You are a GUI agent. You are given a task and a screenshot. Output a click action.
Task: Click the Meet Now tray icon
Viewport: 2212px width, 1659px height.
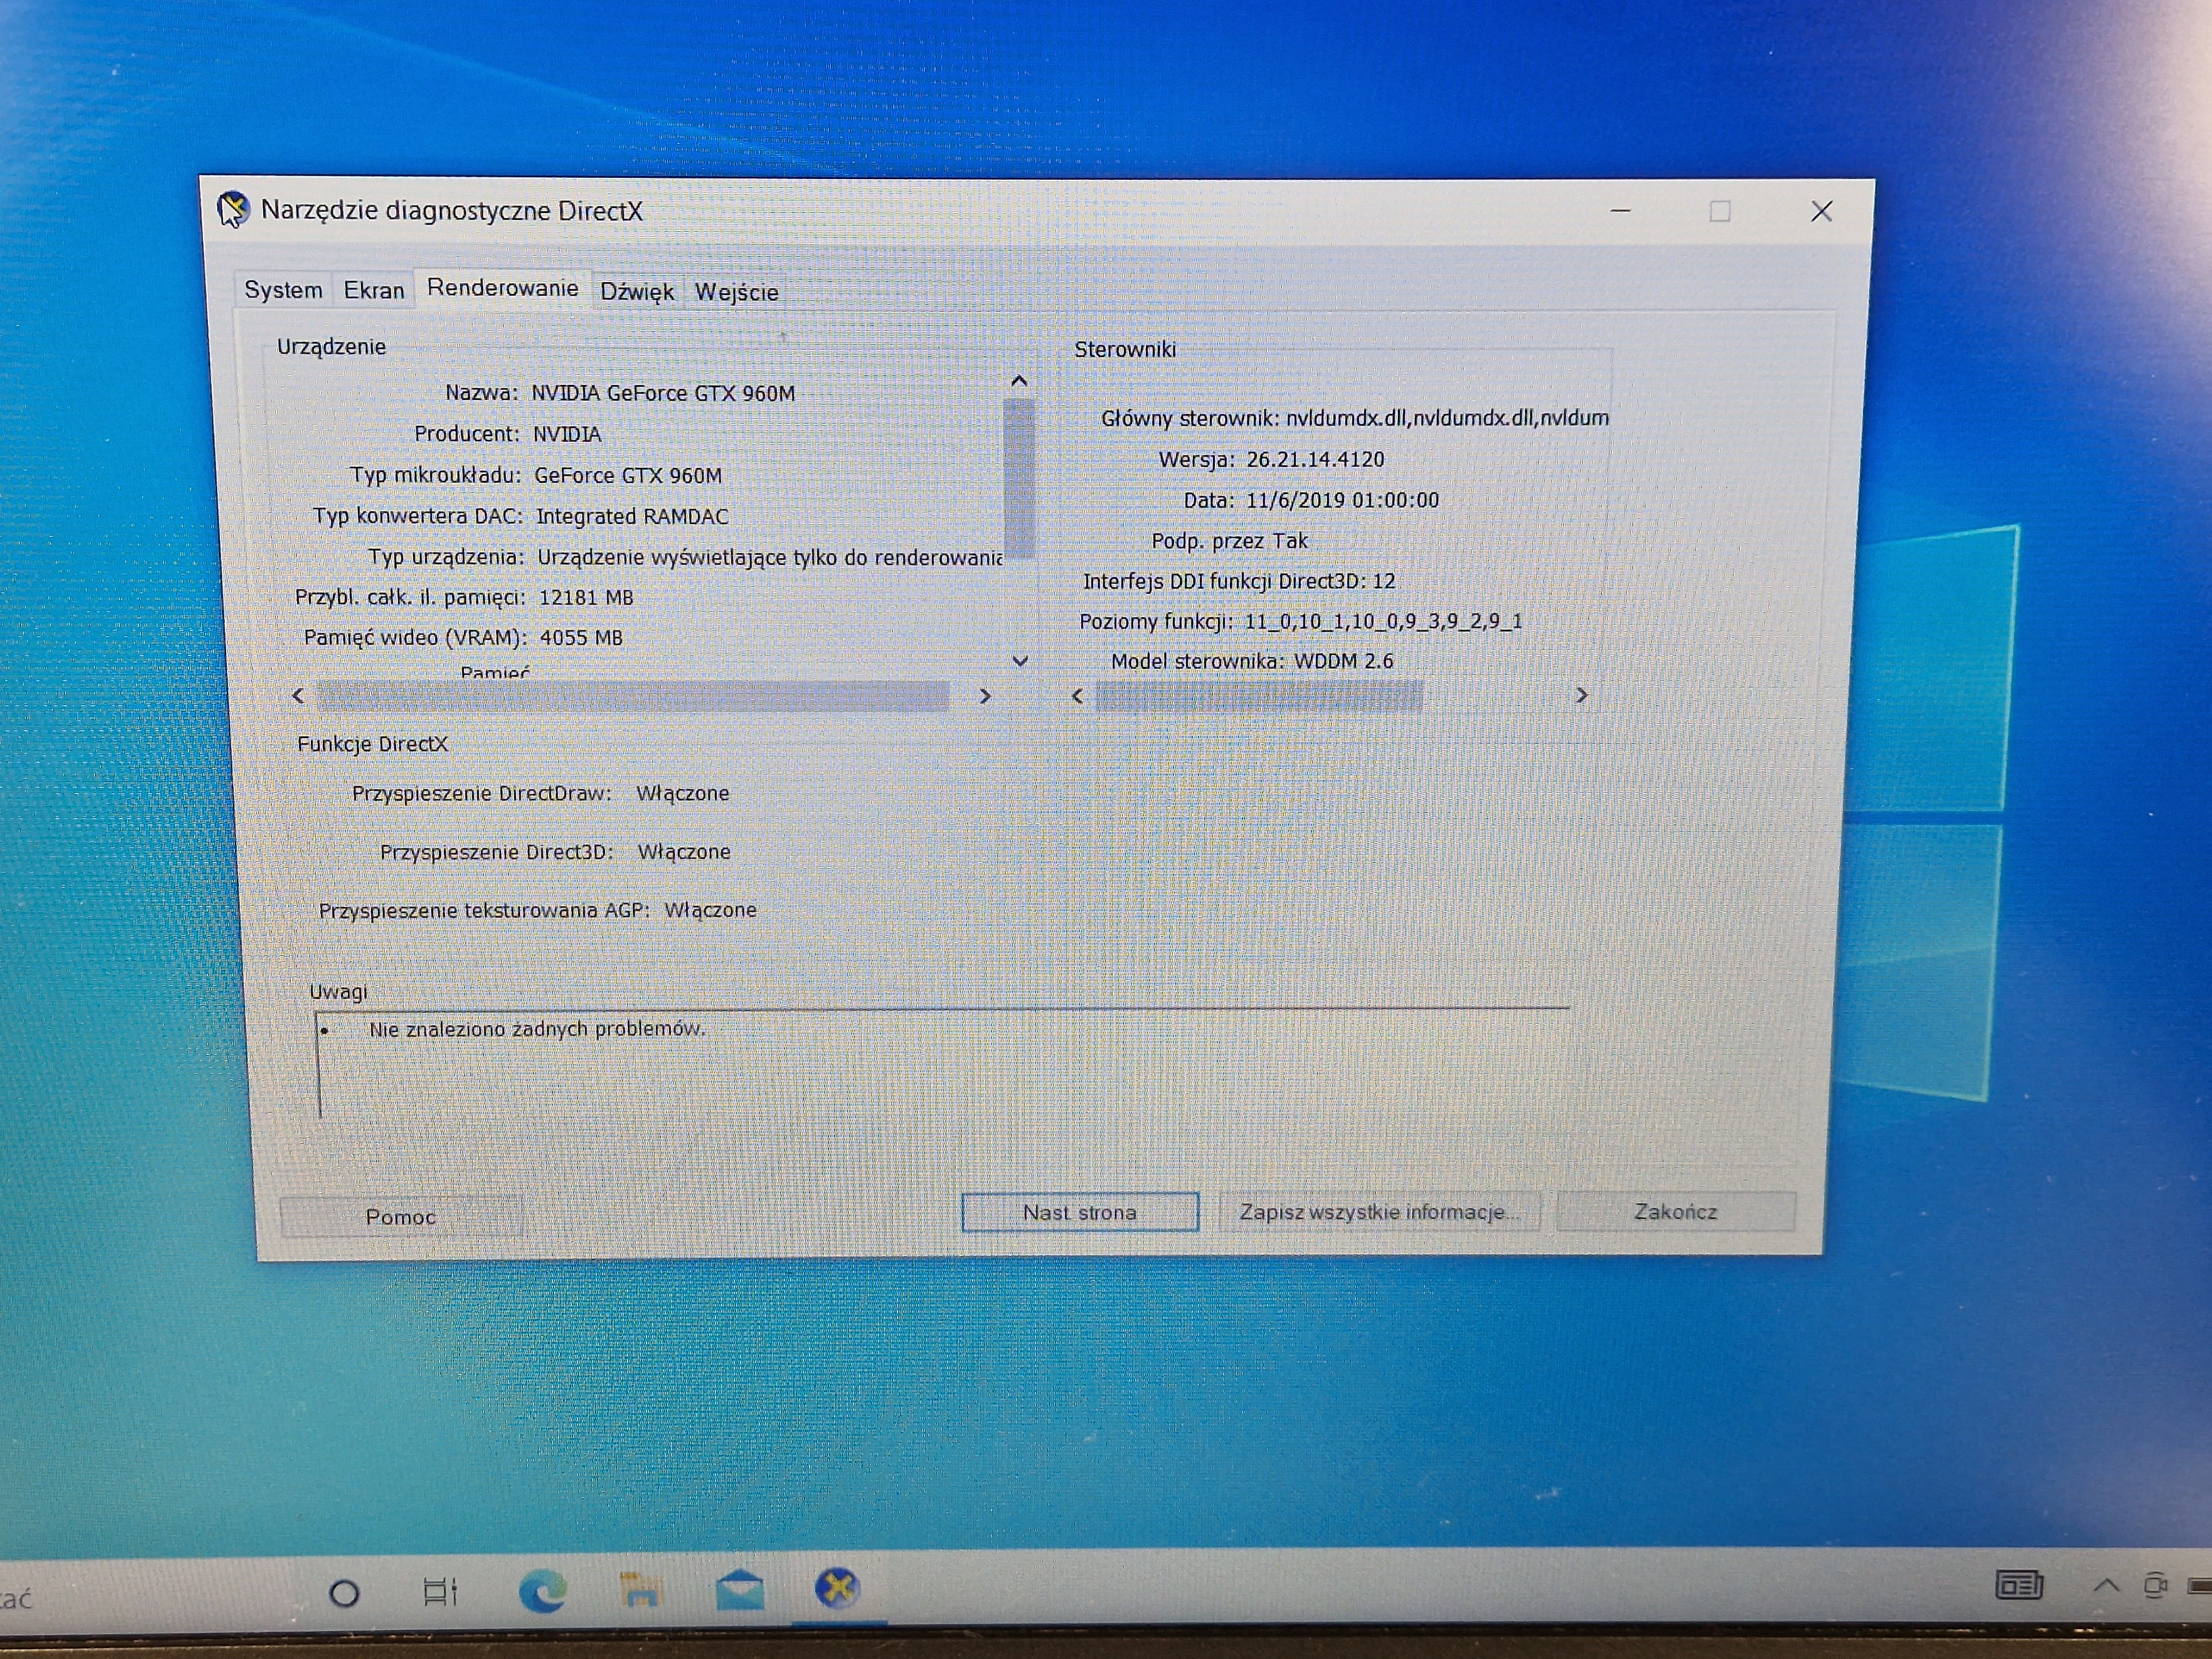coord(2156,1585)
